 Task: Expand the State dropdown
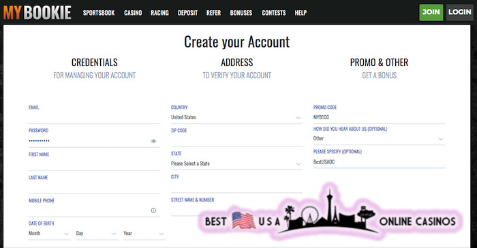pos(236,164)
